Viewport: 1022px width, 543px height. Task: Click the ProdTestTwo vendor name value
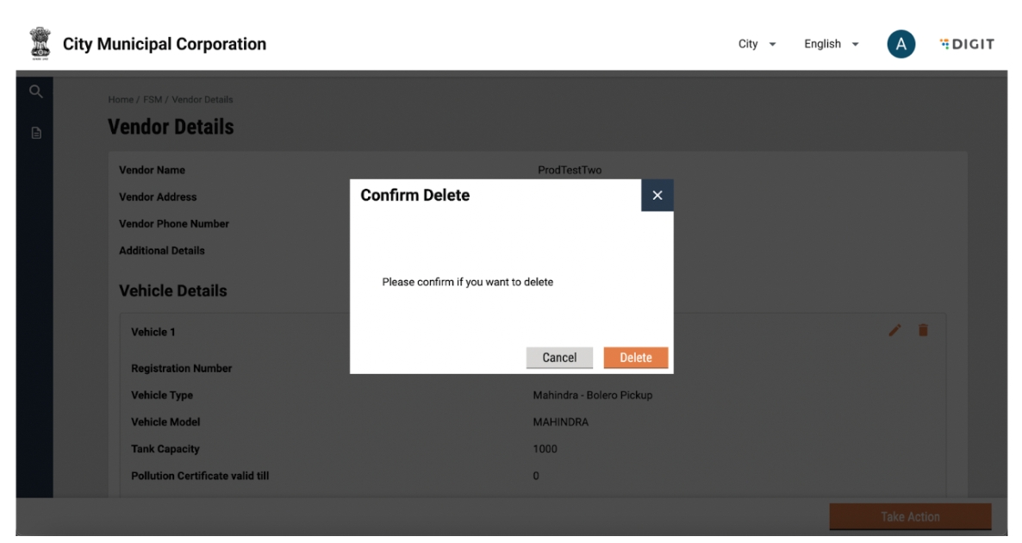[x=570, y=170]
